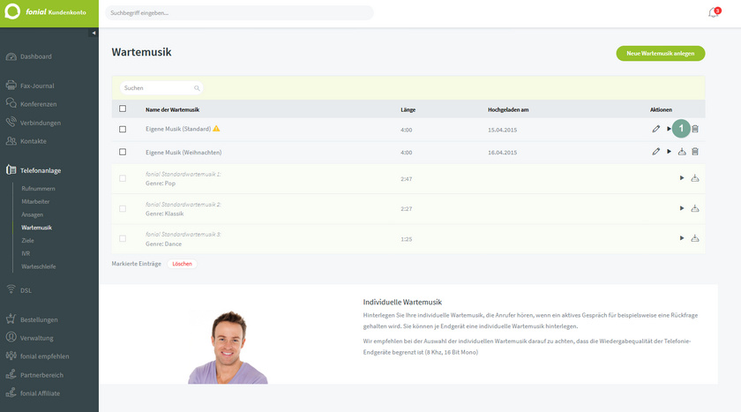
Task: Check the Eigene Musik (Weihnachten) row checkbox
Action: (123, 152)
